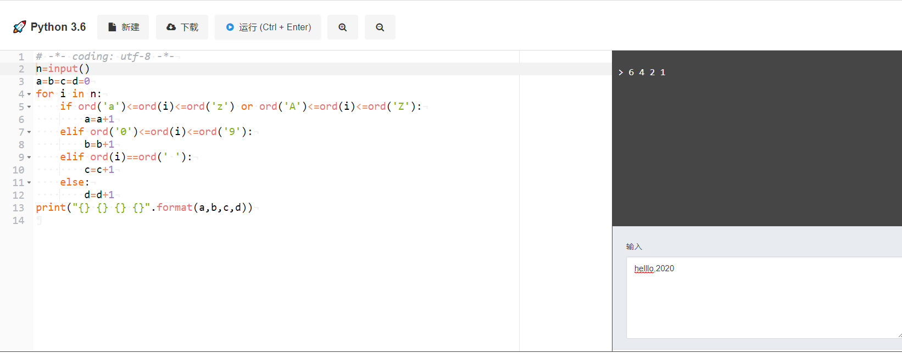Screen dimensions: 902x353
Task: Collapse the if block fold arrow on line 5
Action: pos(29,107)
